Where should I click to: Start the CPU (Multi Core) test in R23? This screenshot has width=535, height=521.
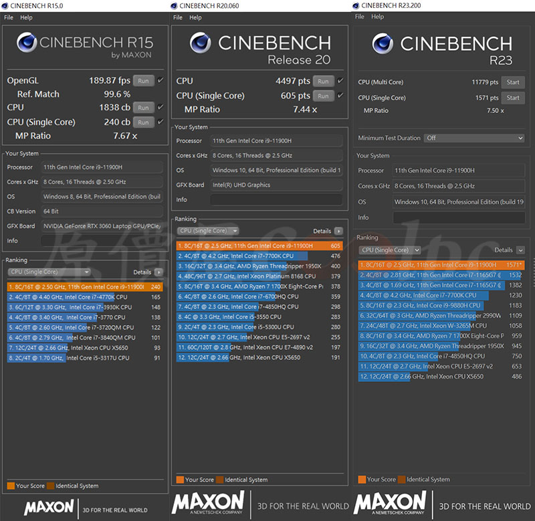513,82
